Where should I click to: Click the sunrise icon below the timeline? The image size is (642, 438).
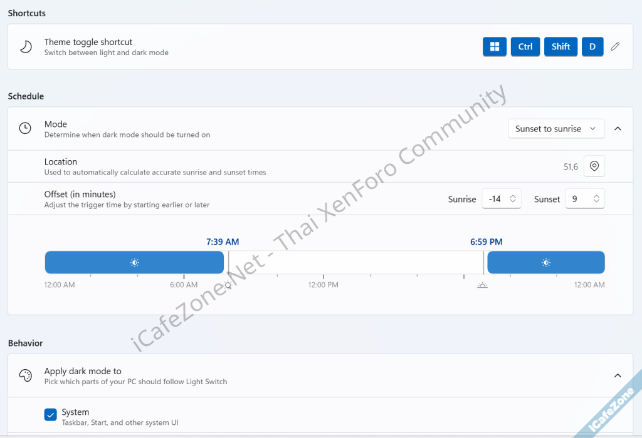(x=228, y=285)
